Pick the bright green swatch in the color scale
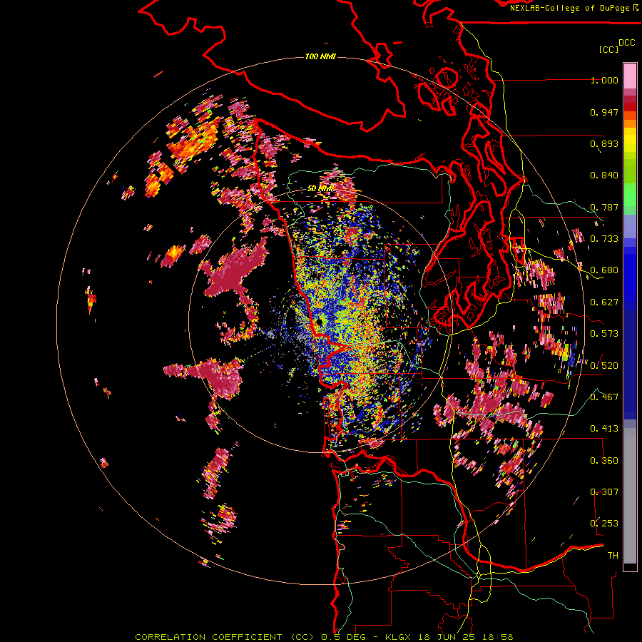This screenshot has width=642, height=642. point(630,195)
